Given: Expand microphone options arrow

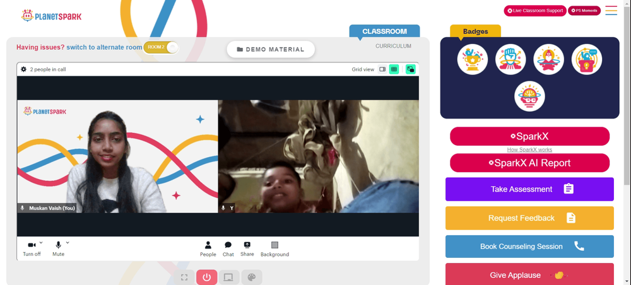Looking at the screenshot, I should 68,242.
